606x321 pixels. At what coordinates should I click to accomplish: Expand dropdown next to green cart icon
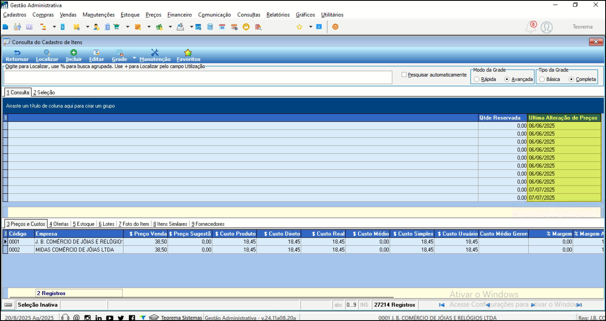[x=128, y=27]
